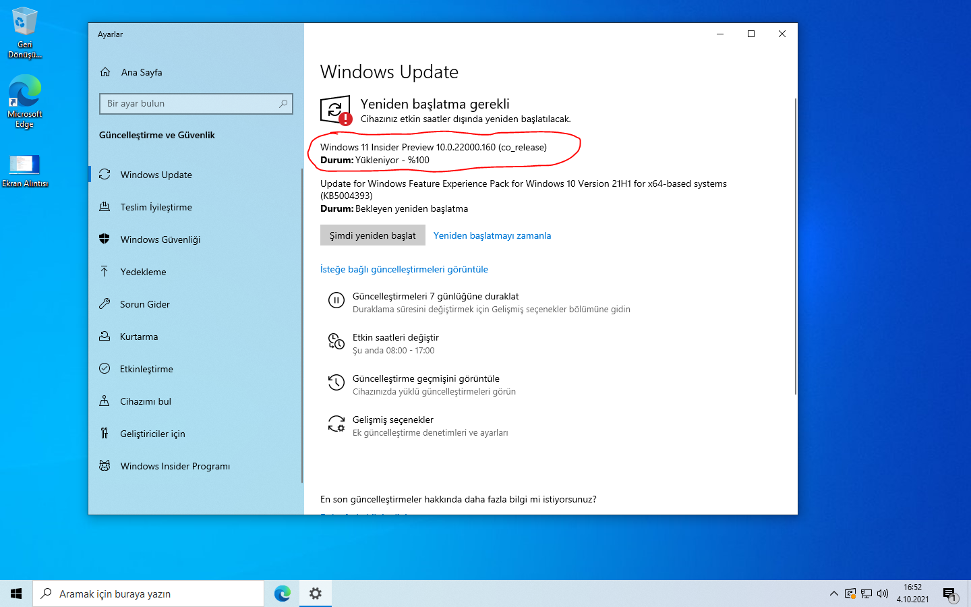Open the taskbar clock showing 16:52
The height and width of the screenshot is (607, 971).
coord(913,594)
